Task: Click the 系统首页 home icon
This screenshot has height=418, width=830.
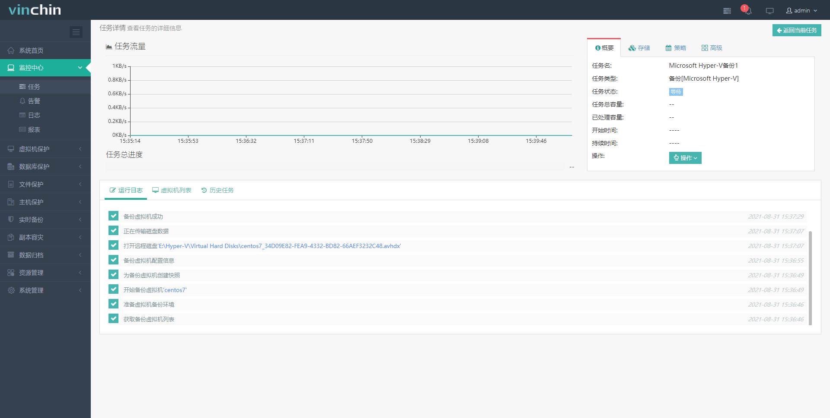Action: (x=11, y=50)
